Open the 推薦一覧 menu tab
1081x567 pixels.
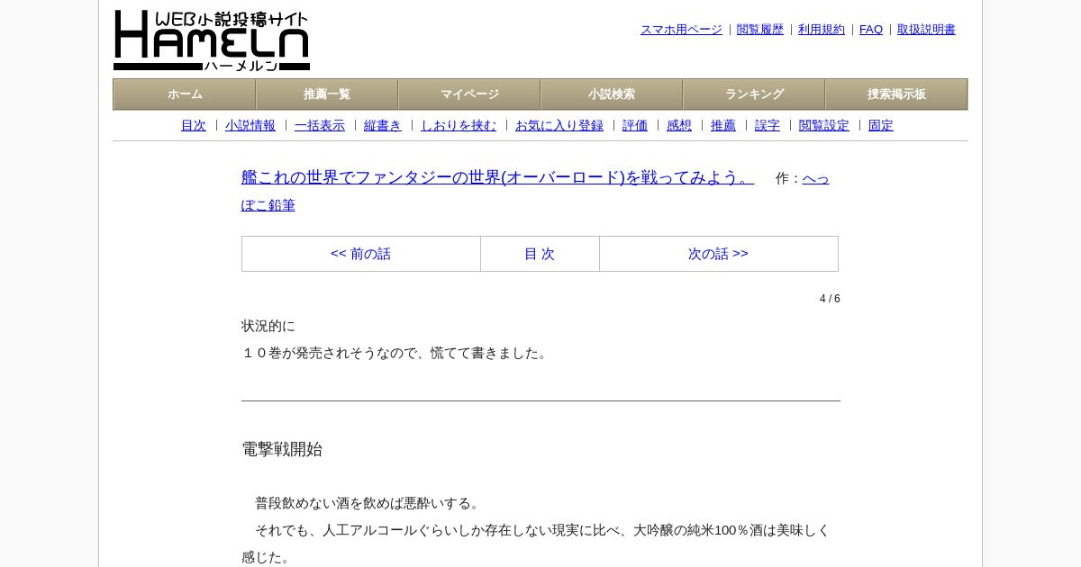click(x=327, y=94)
